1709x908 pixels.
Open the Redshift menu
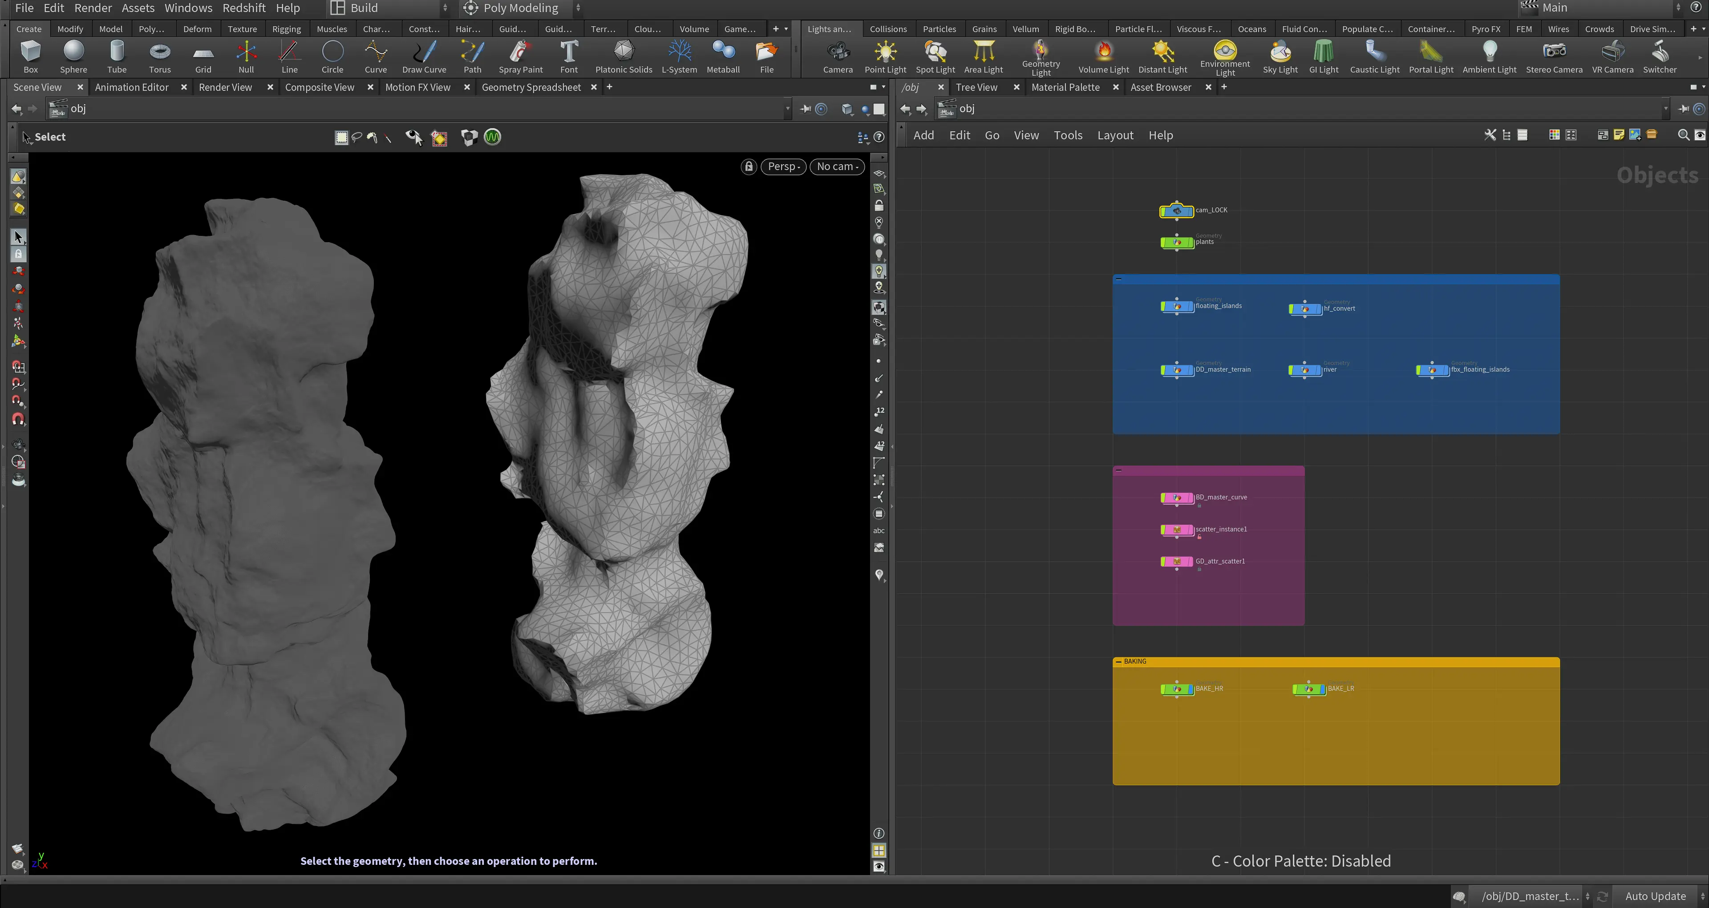point(244,8)
